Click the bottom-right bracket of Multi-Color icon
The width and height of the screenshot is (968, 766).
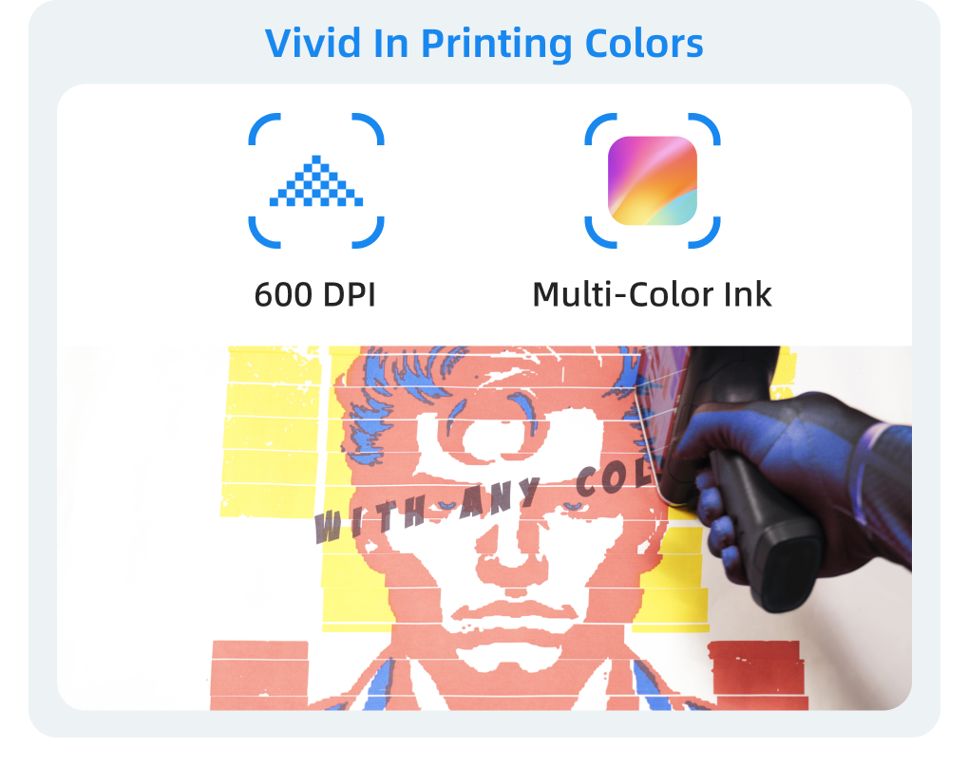point(705,233)
